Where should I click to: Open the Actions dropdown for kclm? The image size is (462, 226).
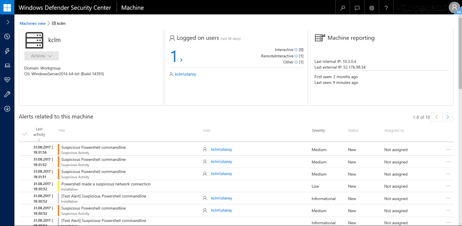(42, 56)
